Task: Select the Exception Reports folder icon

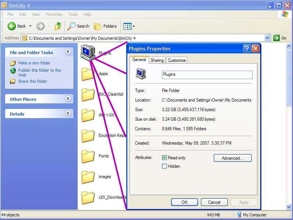Action: pyautogui.click(x=88, y=136)
